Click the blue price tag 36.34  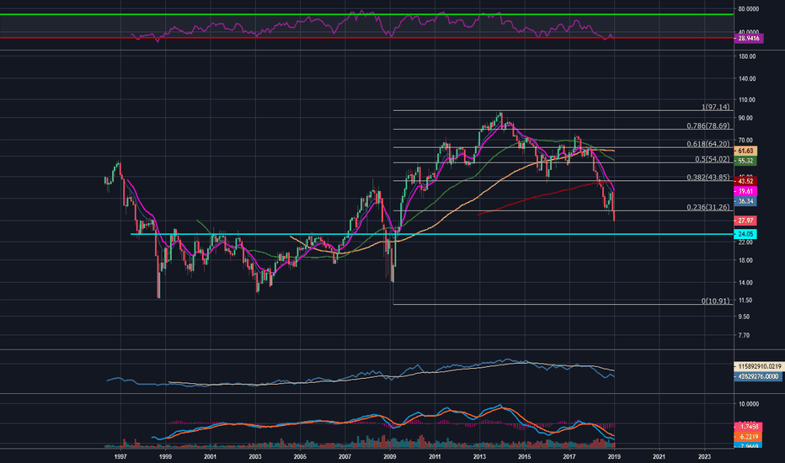pos(745,201)
